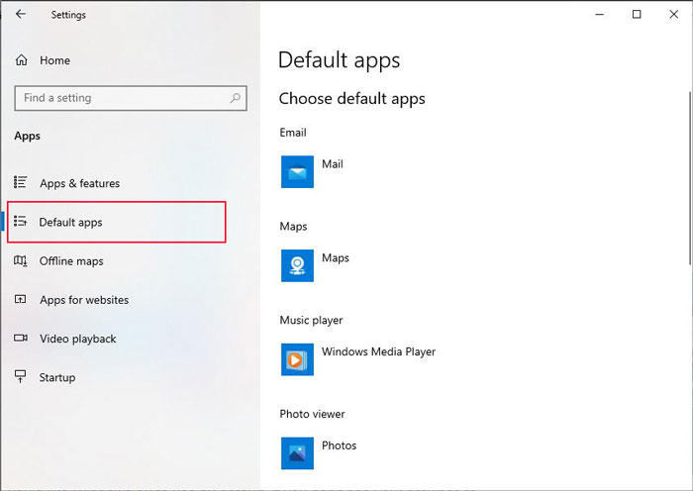
Task: Click the Apps for websites icon
Action: click(21, 299)
